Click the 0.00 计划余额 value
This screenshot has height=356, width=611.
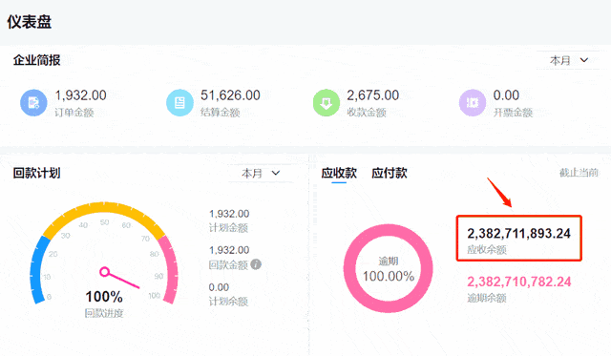pos(219,287)
